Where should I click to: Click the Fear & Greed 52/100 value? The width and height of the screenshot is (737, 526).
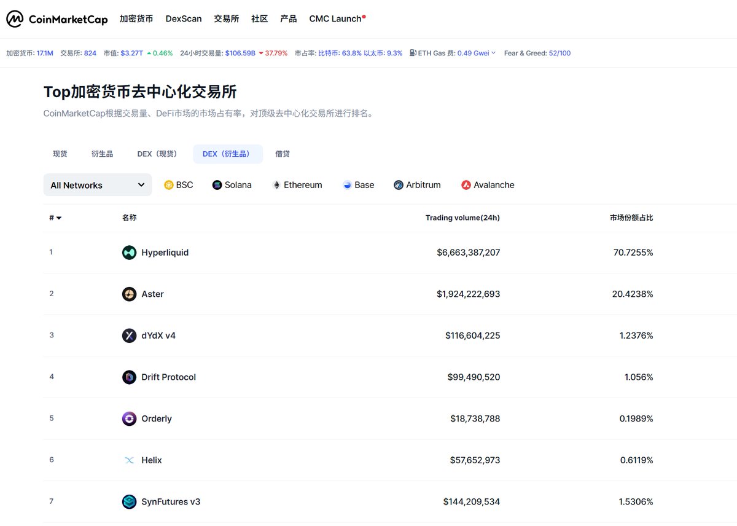560,53
